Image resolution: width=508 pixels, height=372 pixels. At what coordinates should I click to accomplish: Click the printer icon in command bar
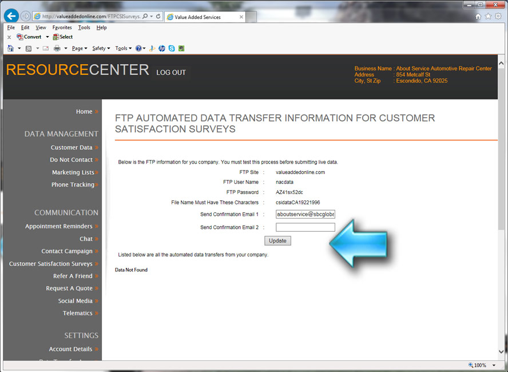click(57, 49)
